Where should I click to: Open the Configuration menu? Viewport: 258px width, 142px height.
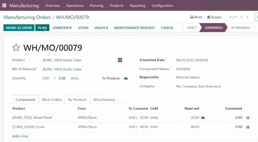[162, 5]
